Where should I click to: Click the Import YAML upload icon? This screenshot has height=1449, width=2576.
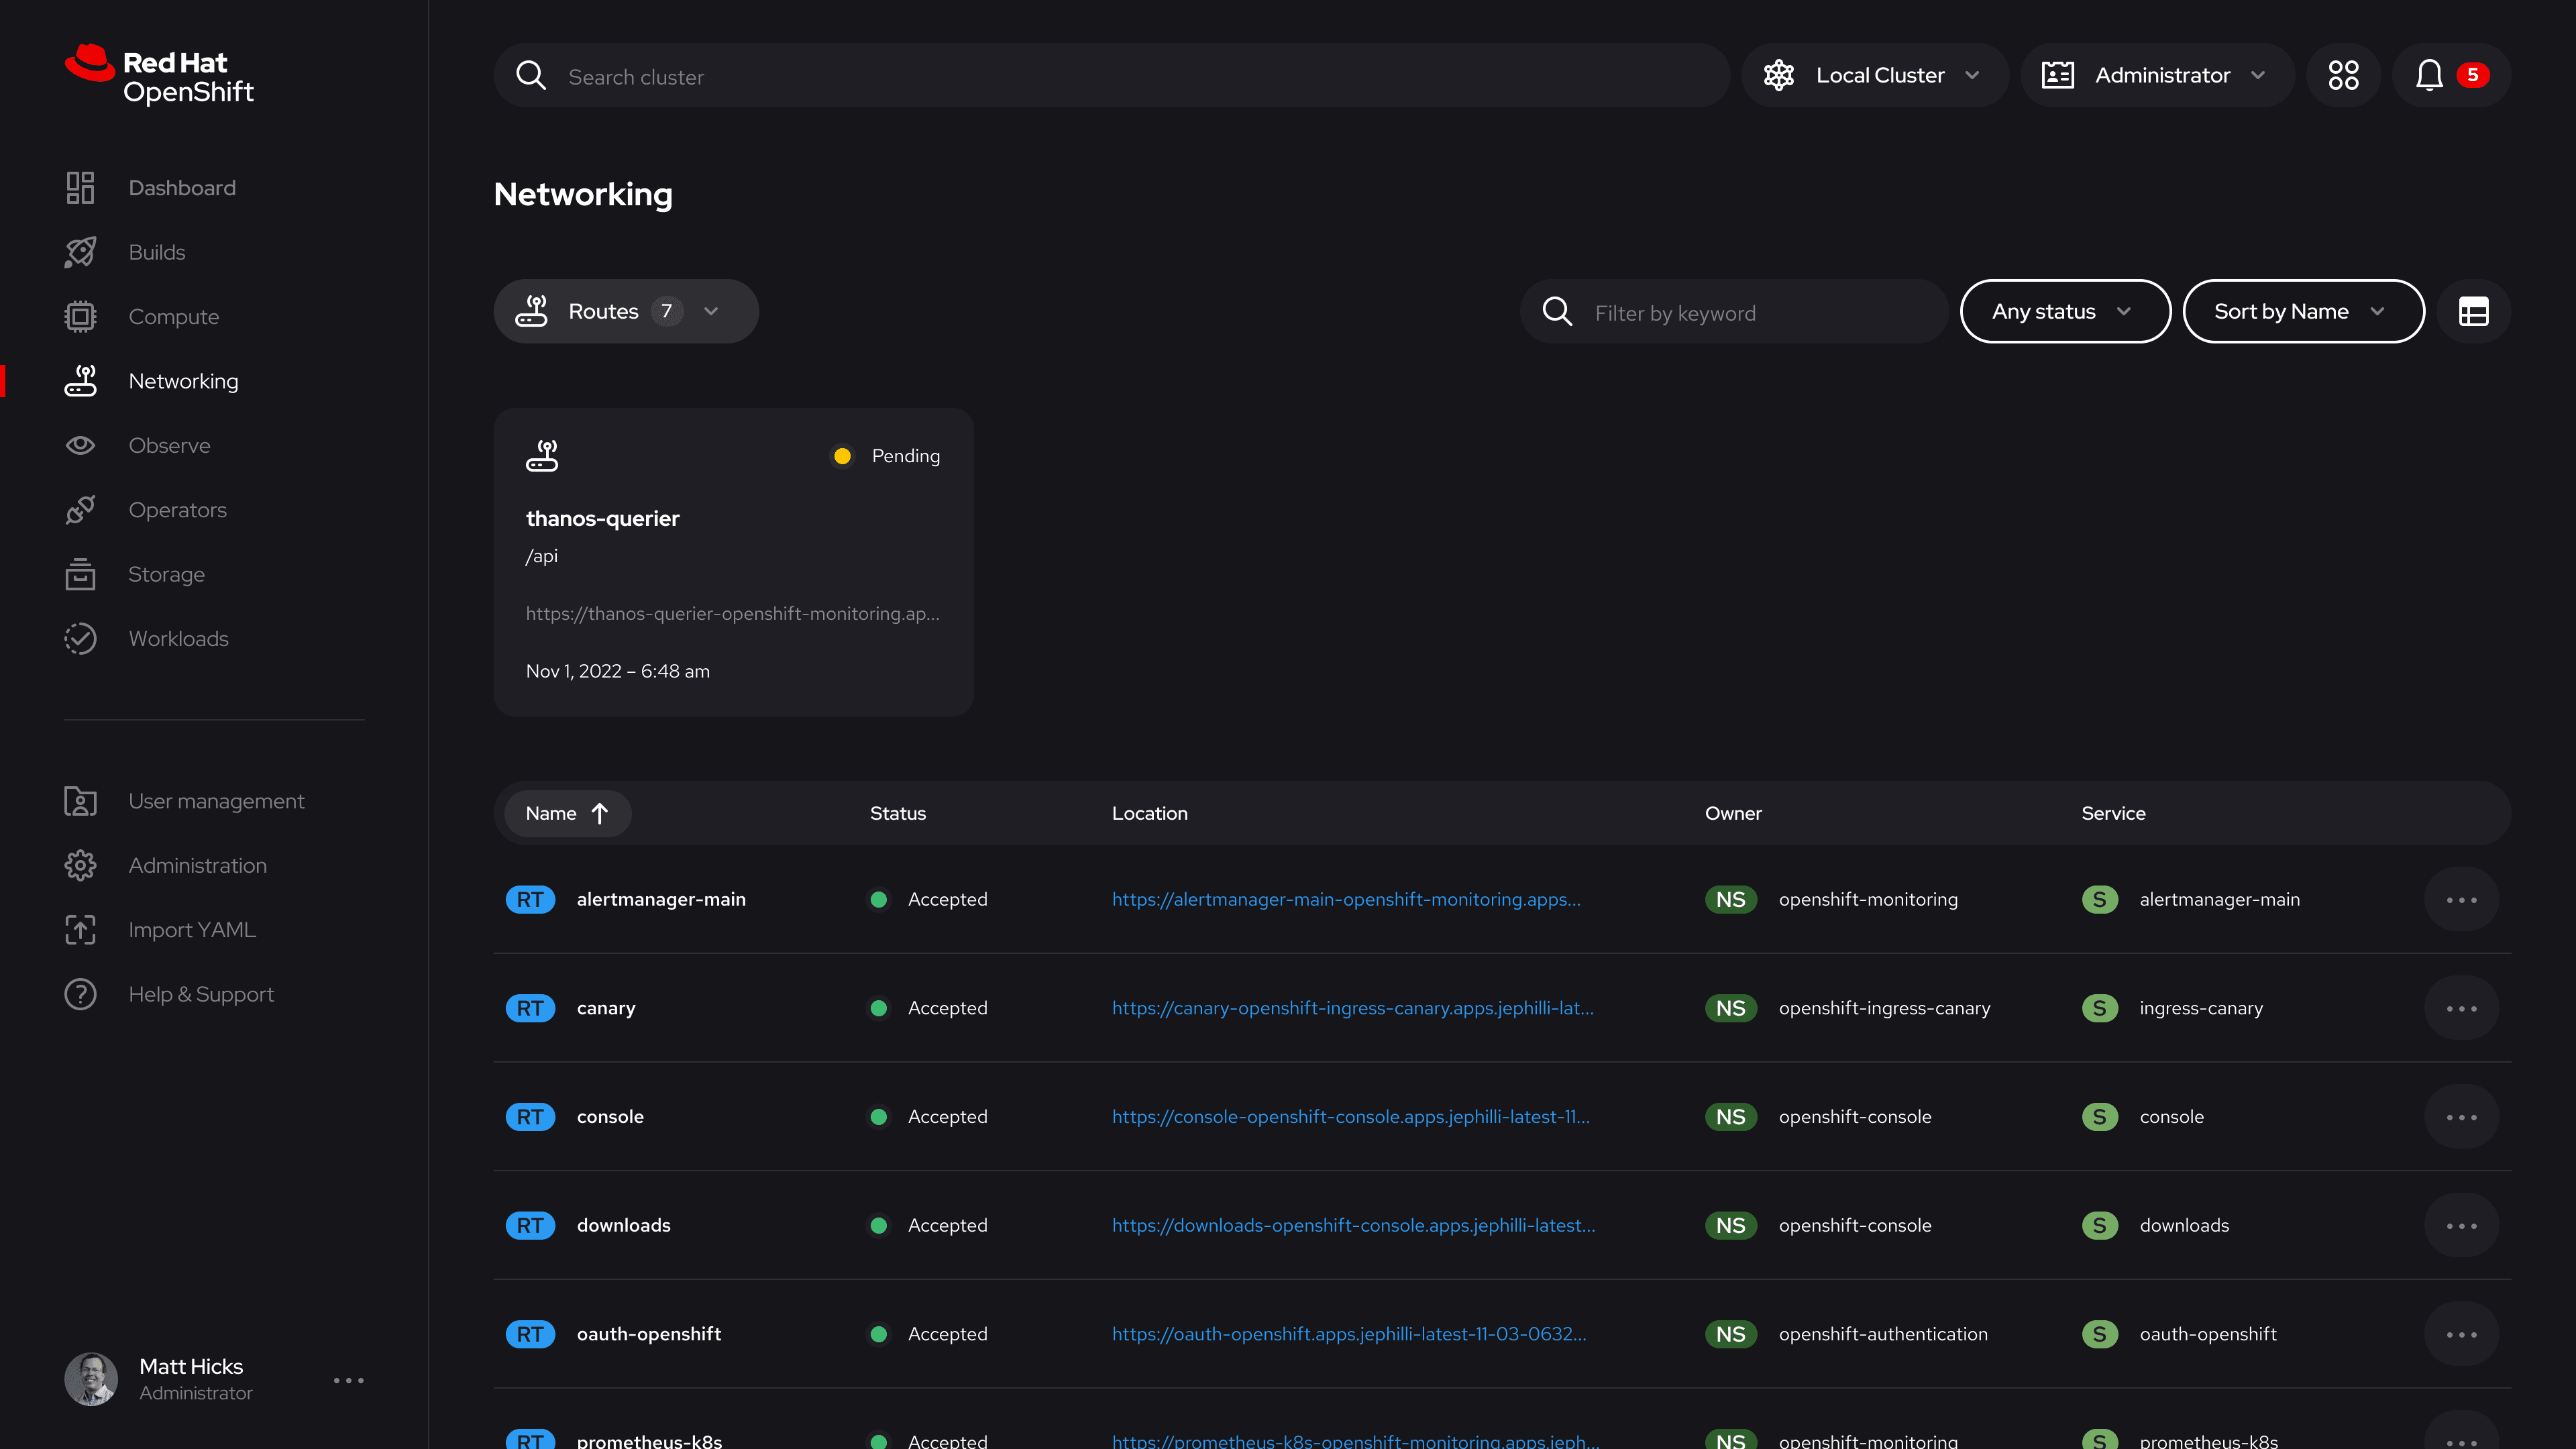coord(80,930)
